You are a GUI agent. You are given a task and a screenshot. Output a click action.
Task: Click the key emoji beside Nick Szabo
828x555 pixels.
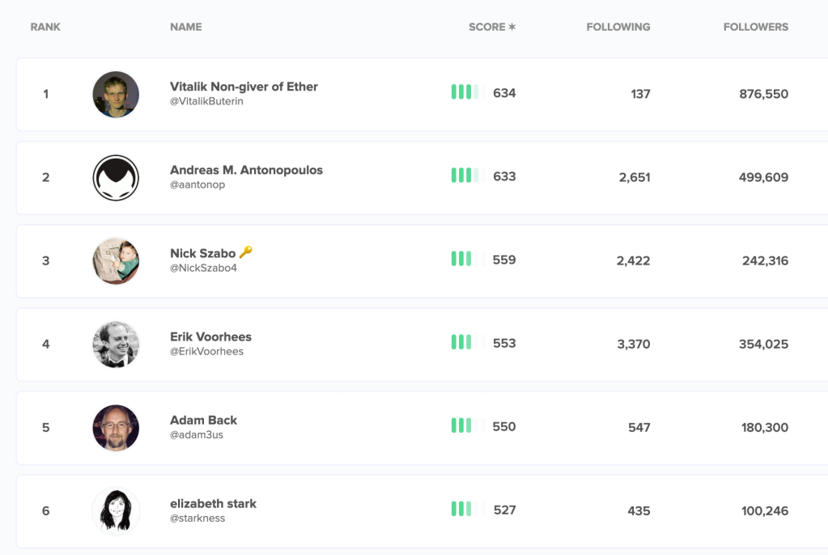[x=246, y=252]
